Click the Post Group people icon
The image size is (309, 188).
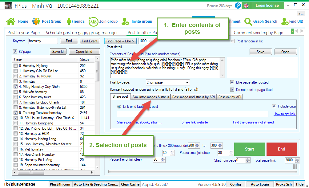click(x=36, y=22)
